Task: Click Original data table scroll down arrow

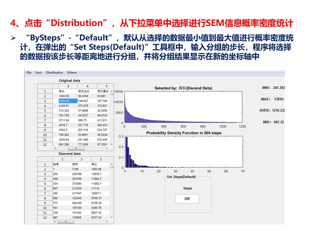Action: (x=112, y=144)
